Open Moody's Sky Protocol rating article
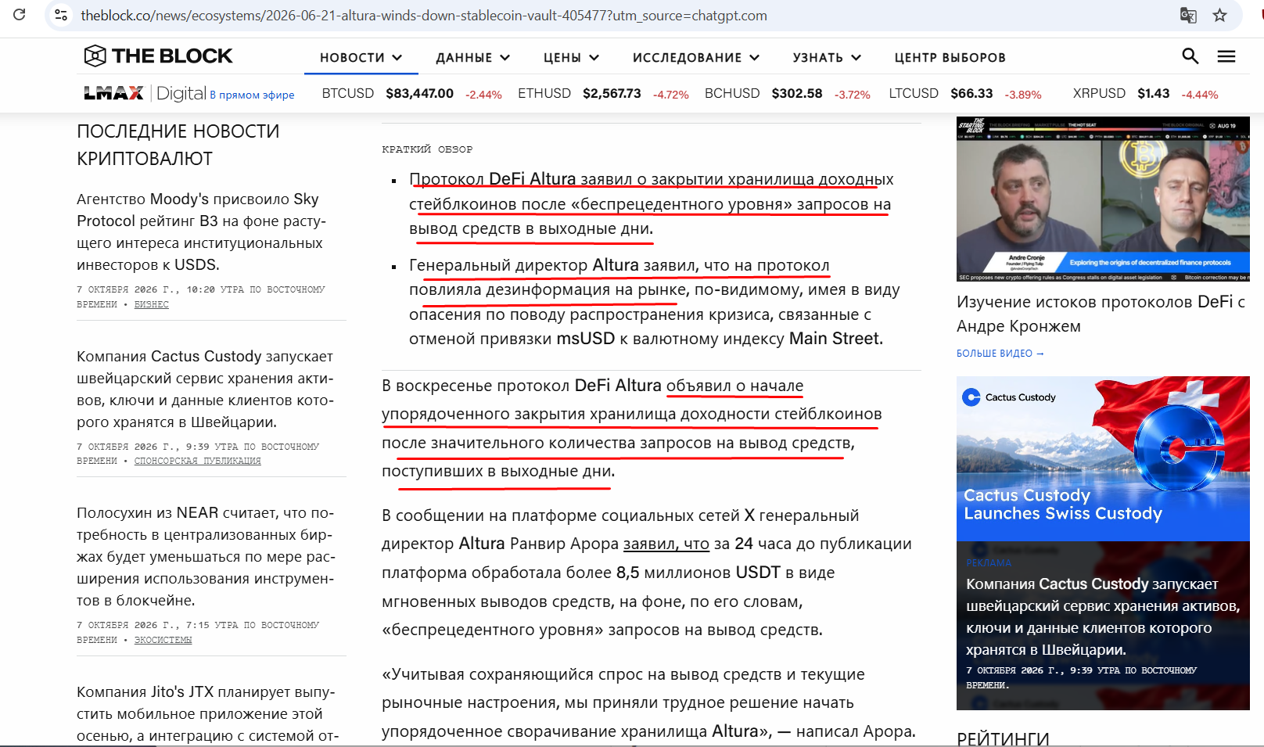Screen dimensions: 1264x747 201,232
